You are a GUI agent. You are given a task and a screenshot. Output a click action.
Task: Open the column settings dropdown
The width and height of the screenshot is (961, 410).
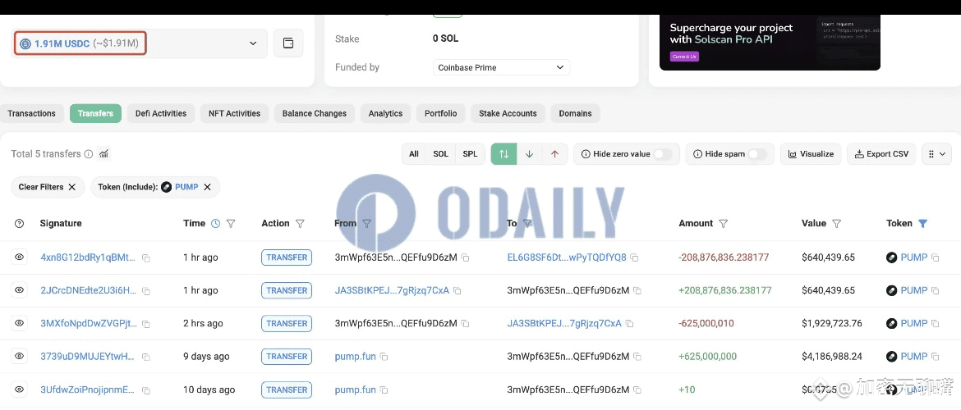click(936, 154)
